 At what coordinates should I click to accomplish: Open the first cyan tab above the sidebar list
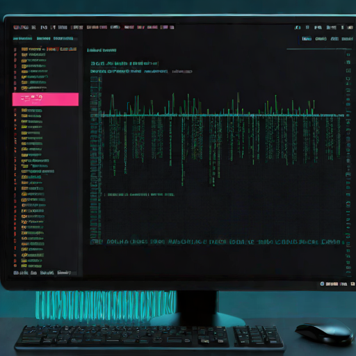(x=22, y=38)
